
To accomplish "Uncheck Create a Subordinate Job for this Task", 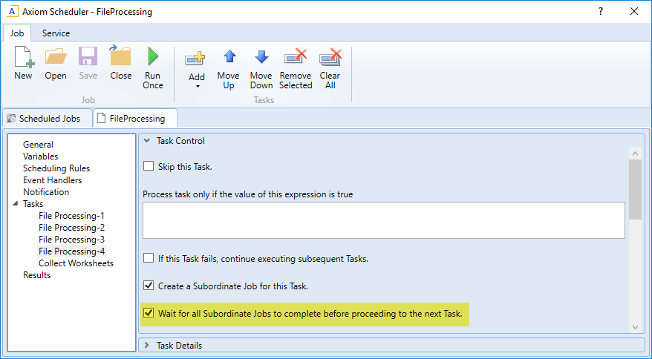I will pyautogui.click(x=149, y=286).
